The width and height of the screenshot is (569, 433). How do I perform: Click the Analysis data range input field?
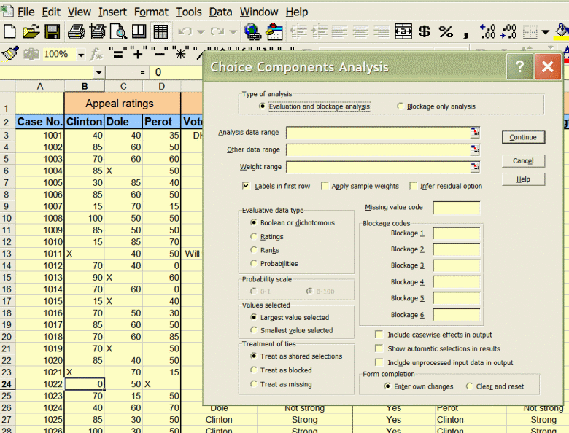coord(378,133)
